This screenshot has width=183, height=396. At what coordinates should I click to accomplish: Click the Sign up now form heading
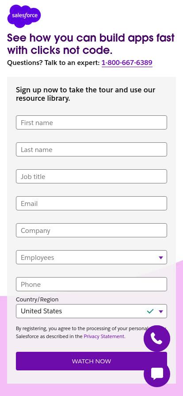click(85, 94)
